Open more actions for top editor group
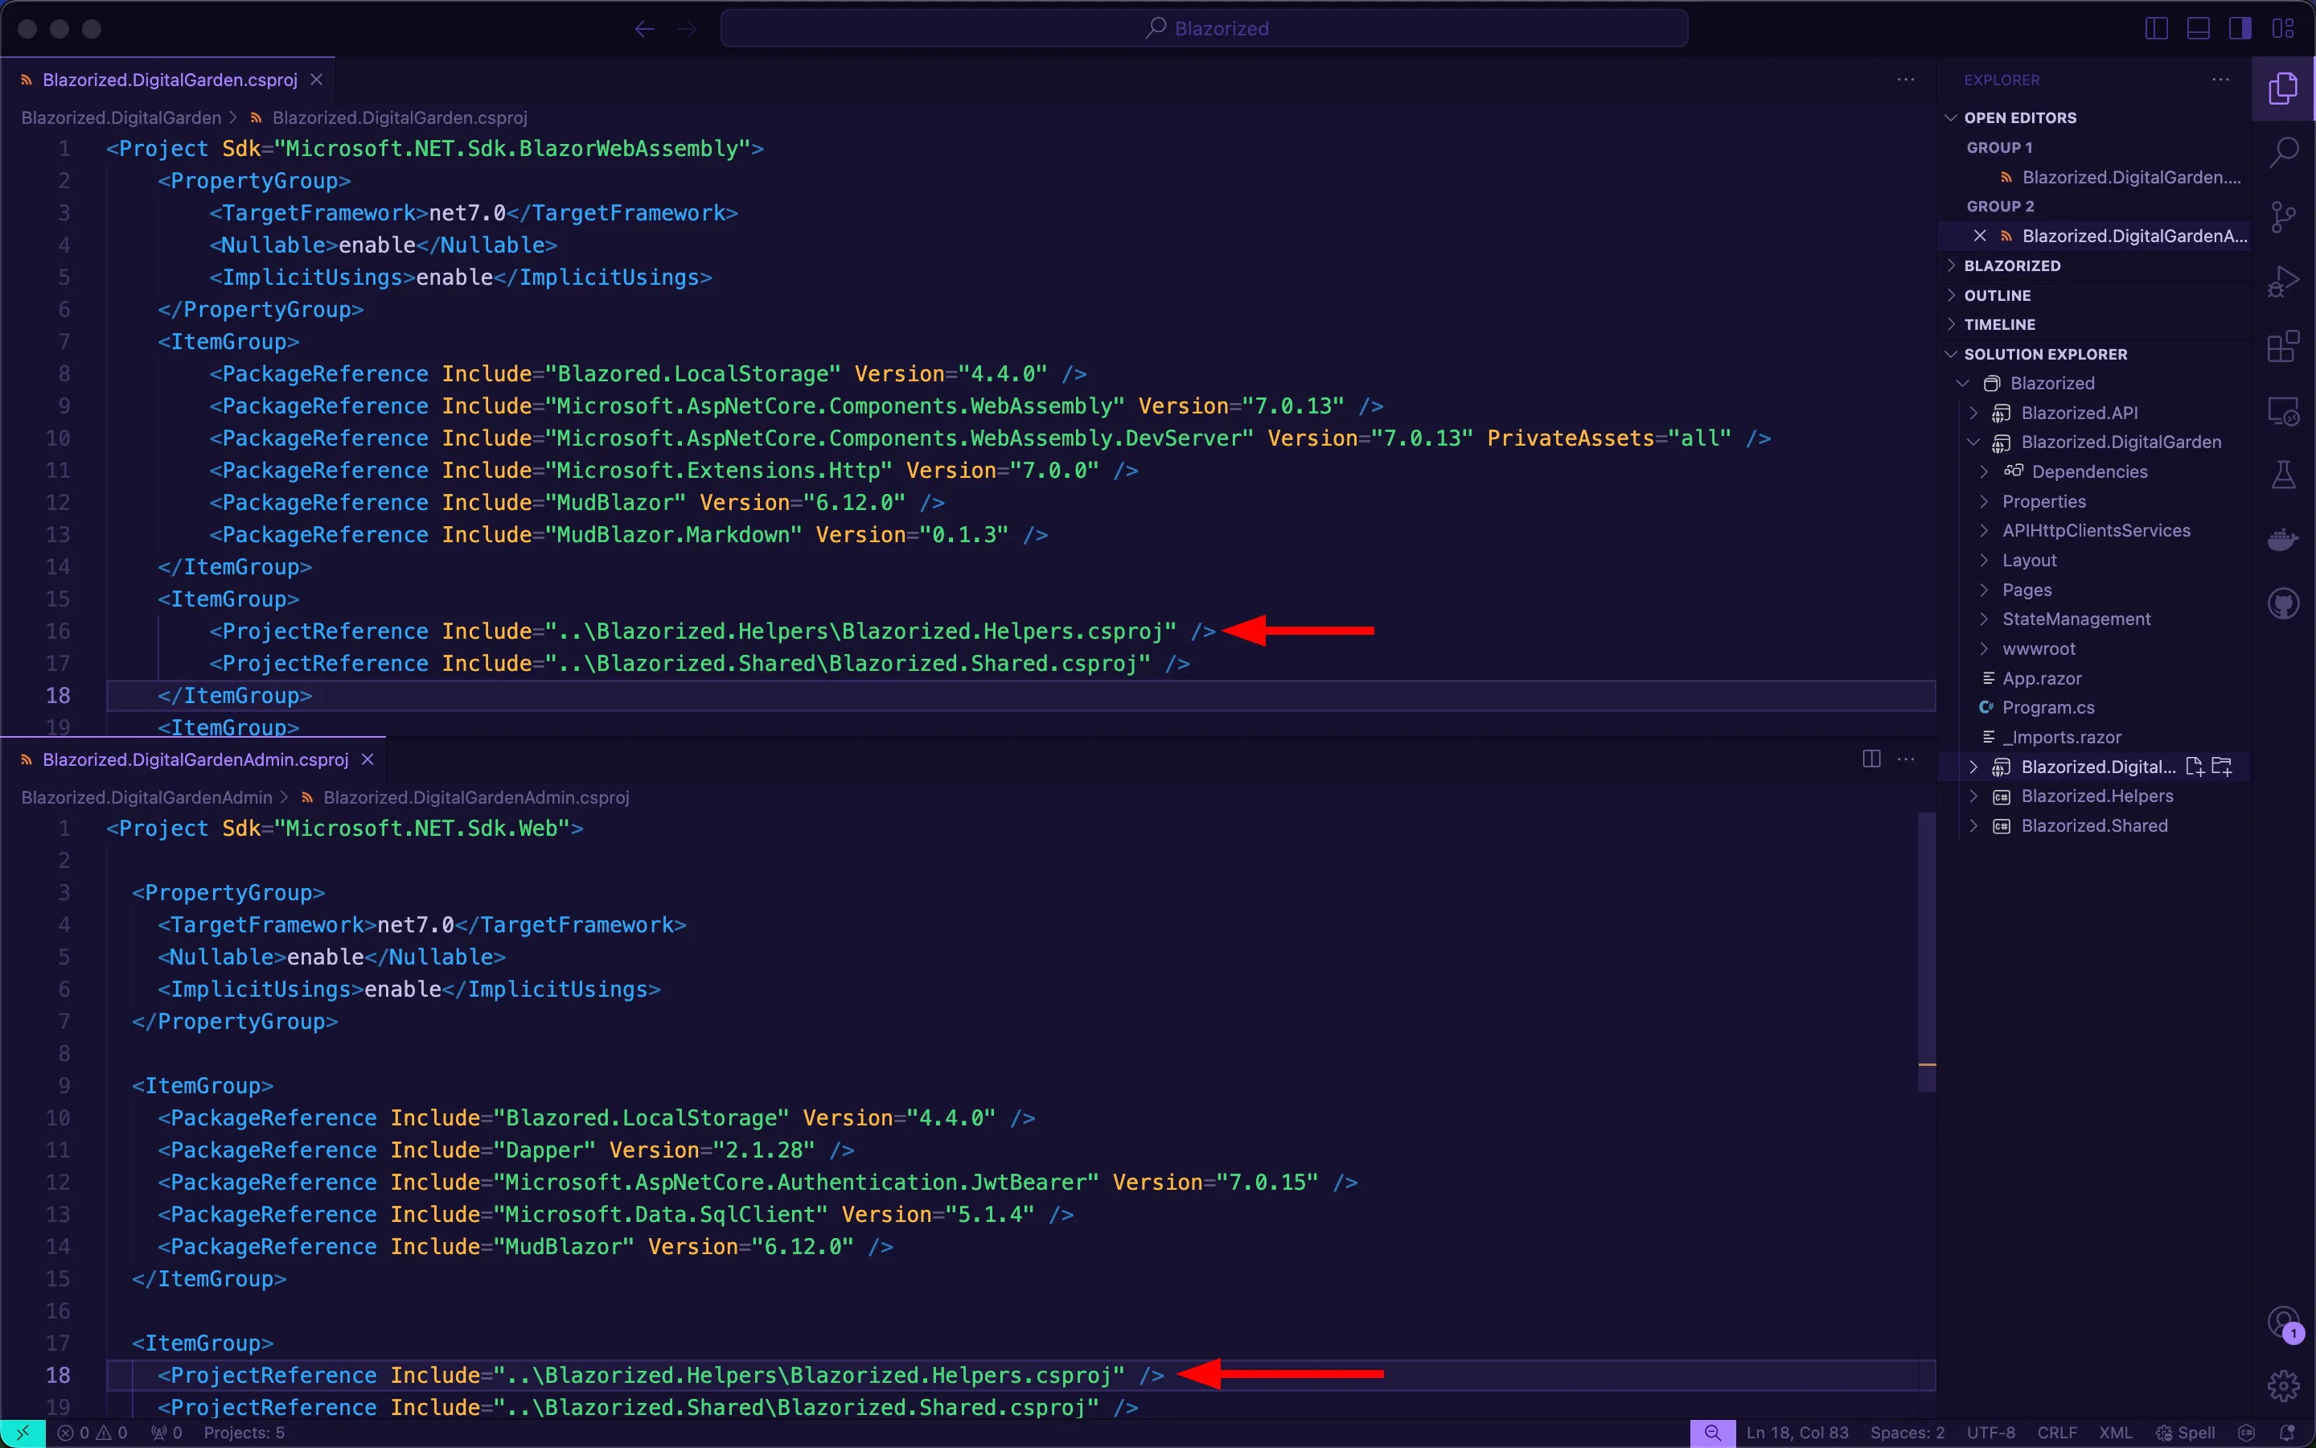The height and width of the screenshot is (1448, 2316). (1907, 80)
